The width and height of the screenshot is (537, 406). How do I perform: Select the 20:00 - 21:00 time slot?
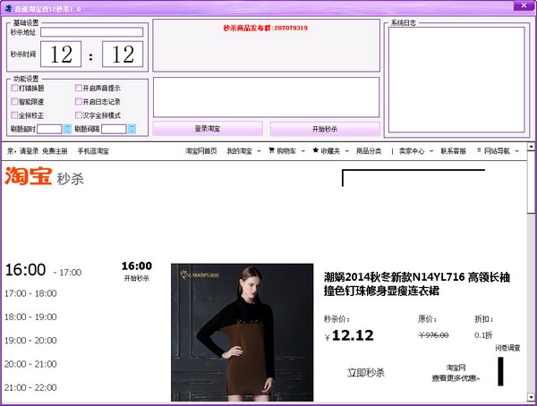click(30, 364)
